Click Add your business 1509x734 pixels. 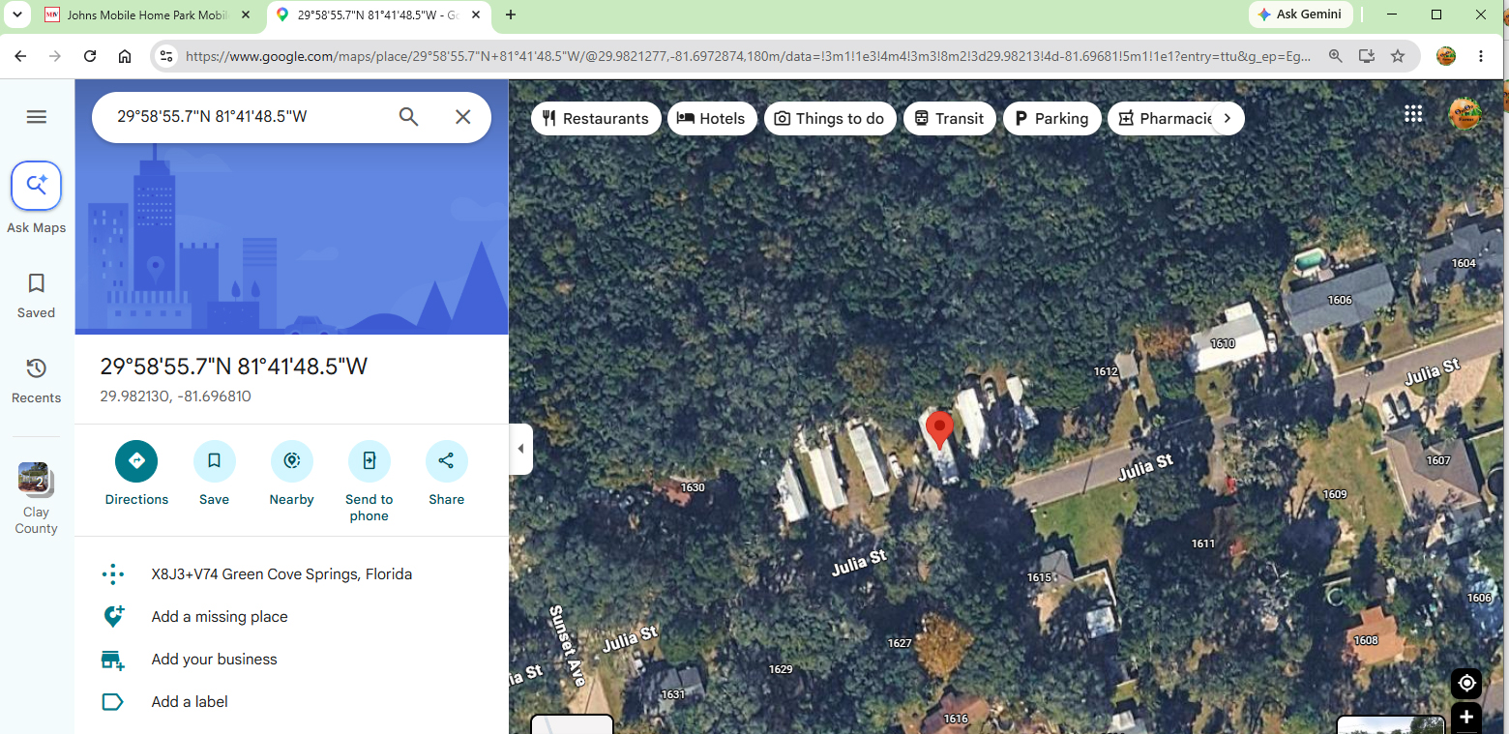(214, 660)
